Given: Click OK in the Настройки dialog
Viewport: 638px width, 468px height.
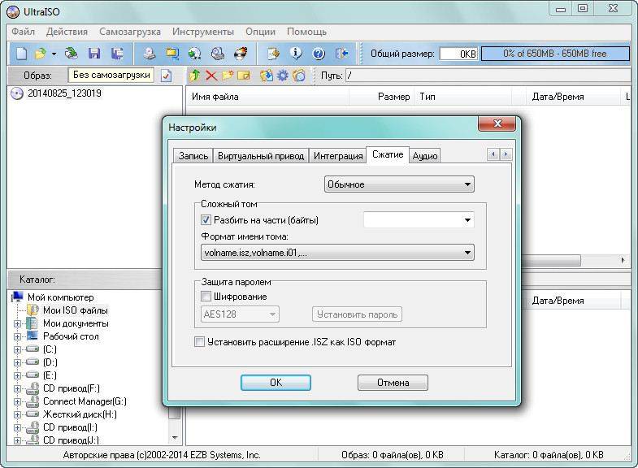Looking at the screenshot, I should [276, 383].
